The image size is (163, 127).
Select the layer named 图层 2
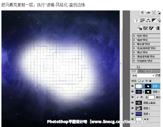coord(147,108)
